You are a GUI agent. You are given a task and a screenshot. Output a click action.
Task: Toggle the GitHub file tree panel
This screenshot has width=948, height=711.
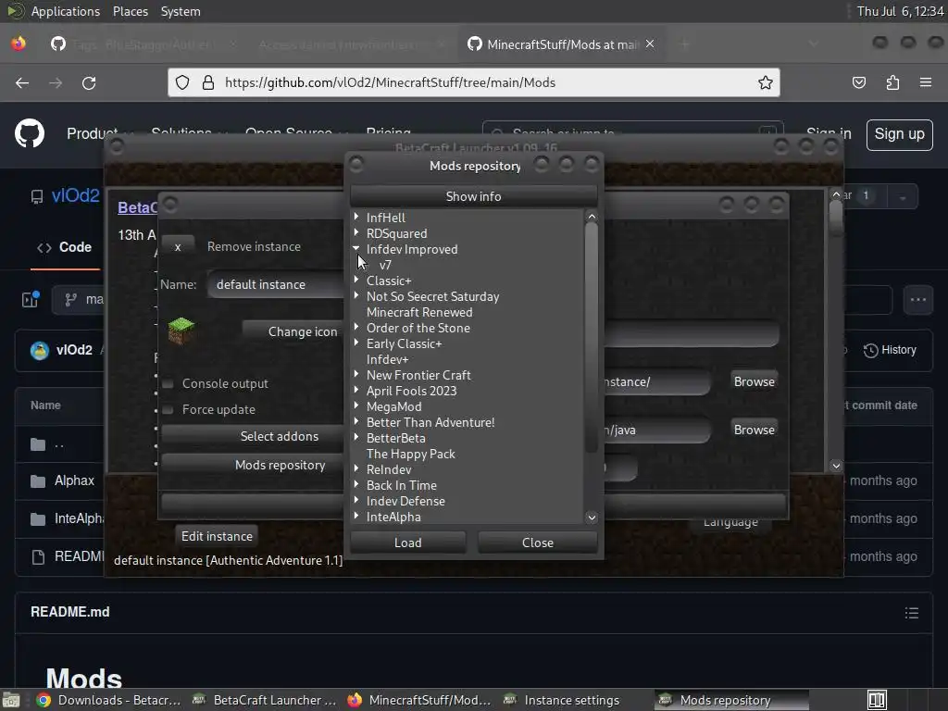coord(31,299)
